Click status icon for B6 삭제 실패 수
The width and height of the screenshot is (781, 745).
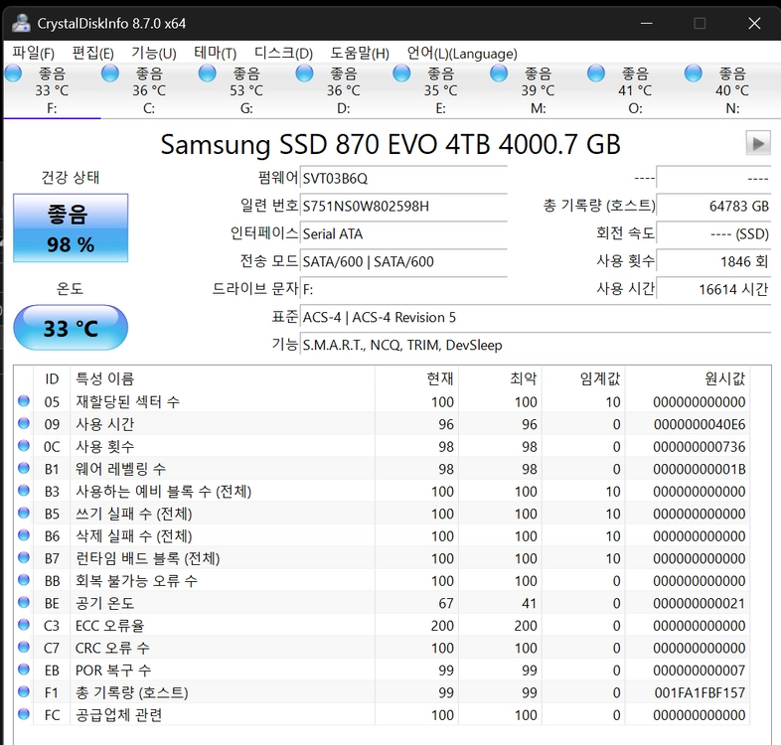(x=24, y=534)
